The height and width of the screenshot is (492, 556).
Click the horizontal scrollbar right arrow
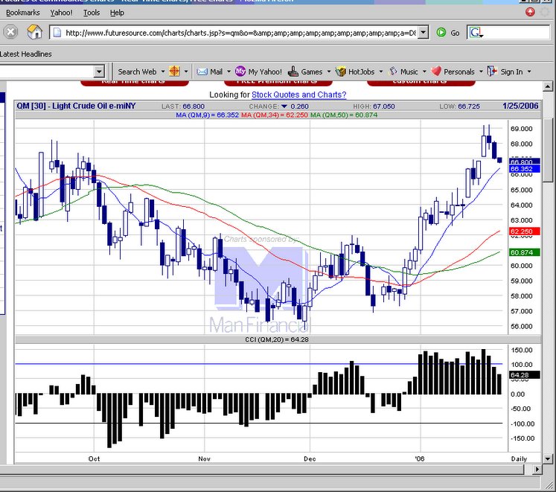pos(537,469)
